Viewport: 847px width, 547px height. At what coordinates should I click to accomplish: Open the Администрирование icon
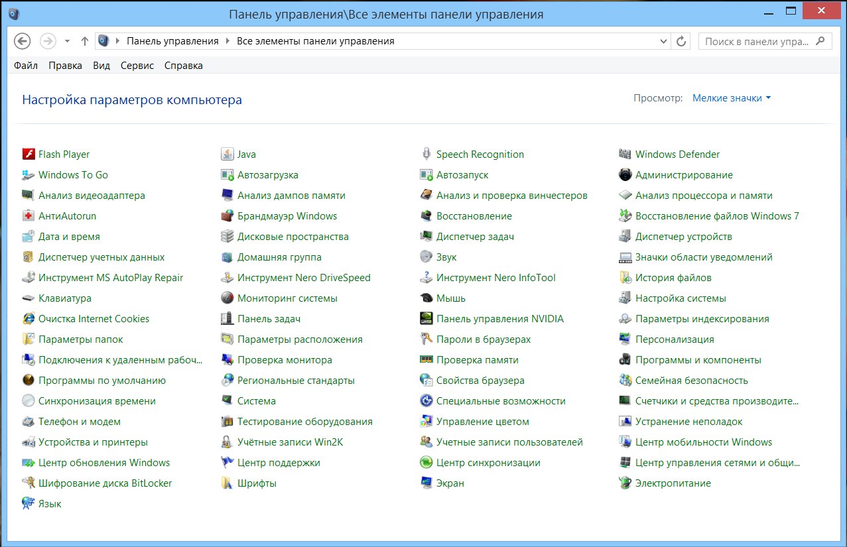pyautogui.click(x=625, y=175)
